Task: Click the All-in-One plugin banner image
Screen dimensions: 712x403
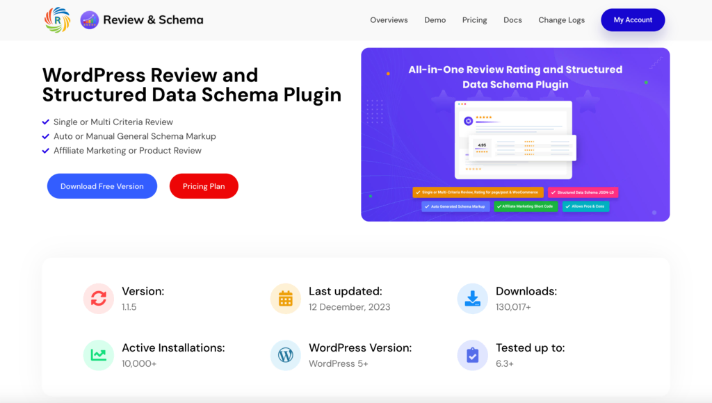Action: click(515, 135)
